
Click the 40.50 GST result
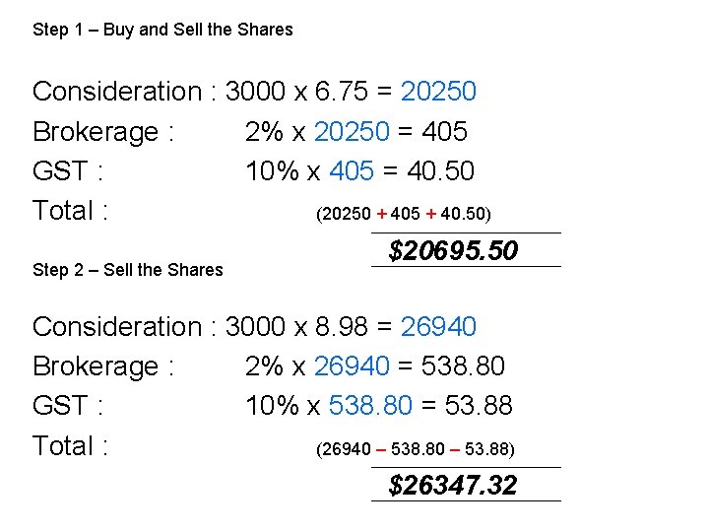tap(441, 171)
